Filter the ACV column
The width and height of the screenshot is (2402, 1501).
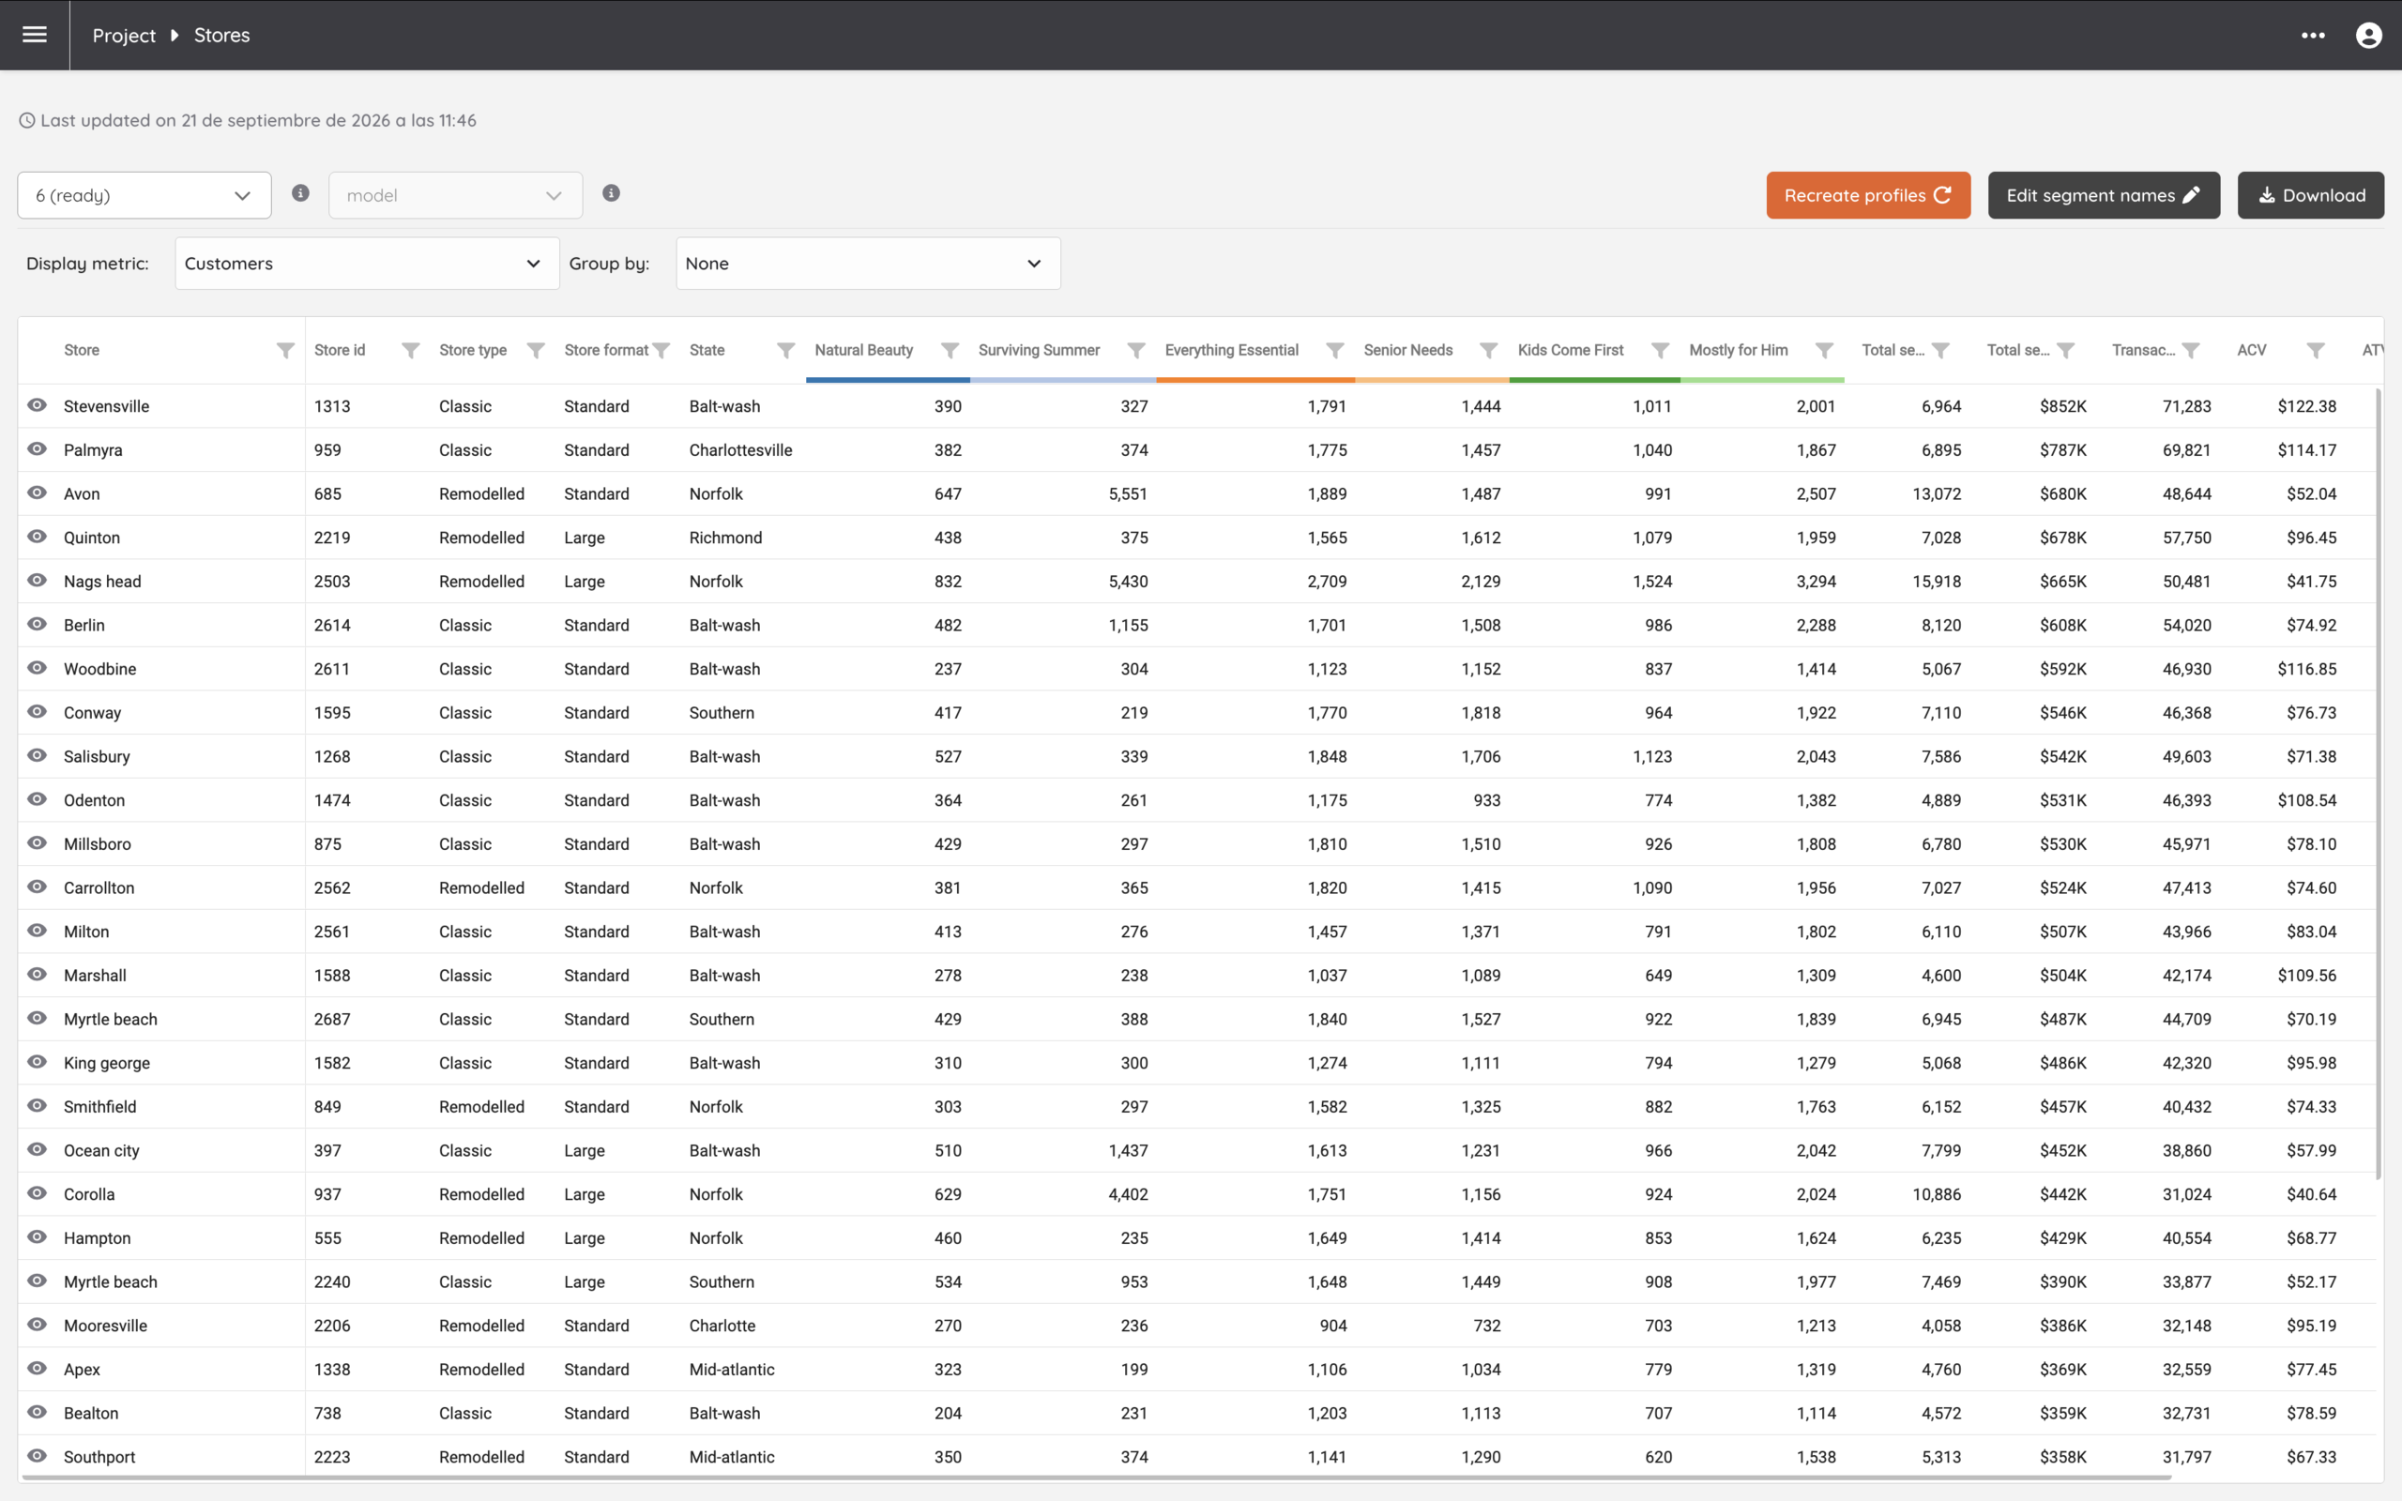pyautogui.click(x=2316, y=351)
